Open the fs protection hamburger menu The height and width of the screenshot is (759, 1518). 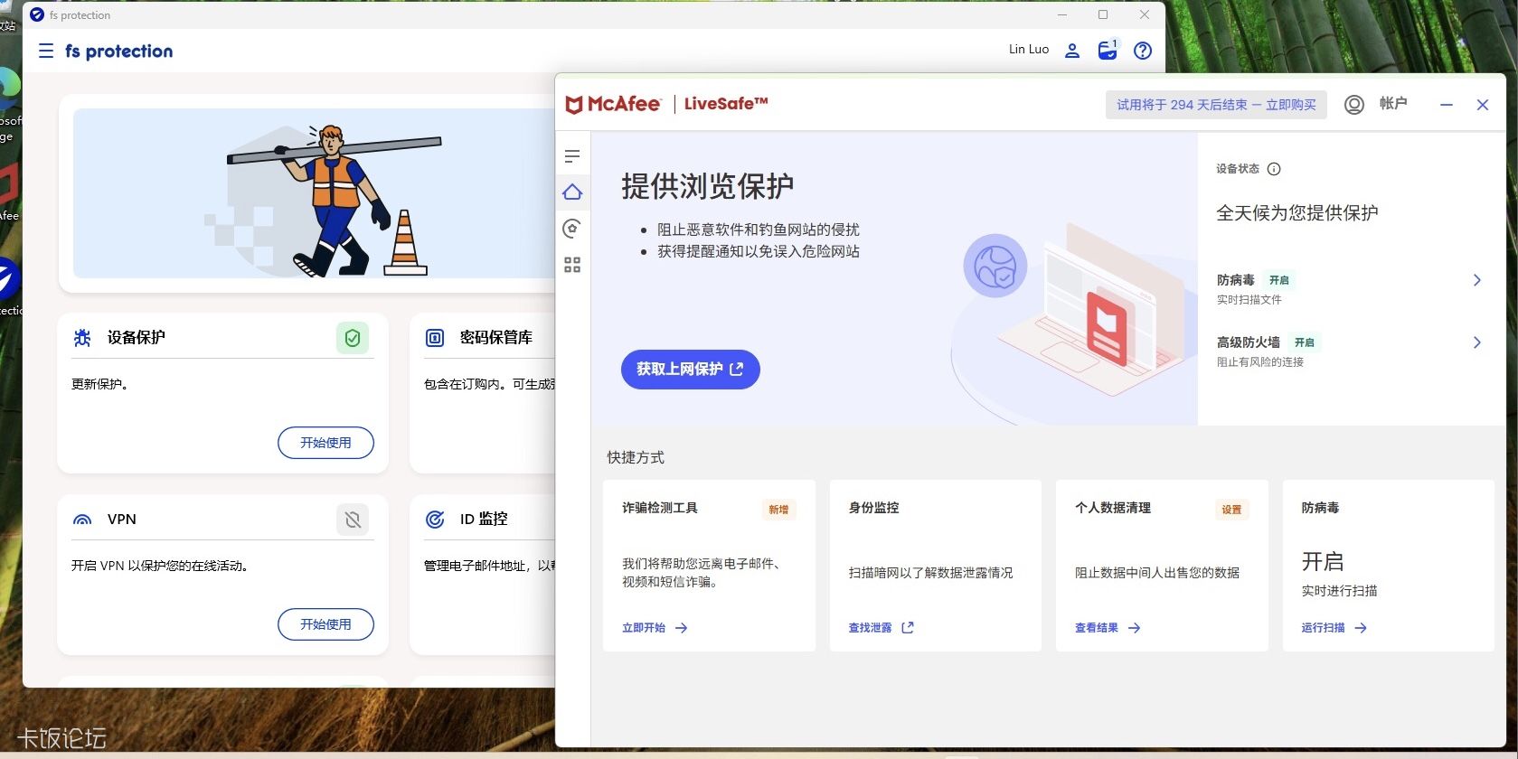tap(46, 52)
